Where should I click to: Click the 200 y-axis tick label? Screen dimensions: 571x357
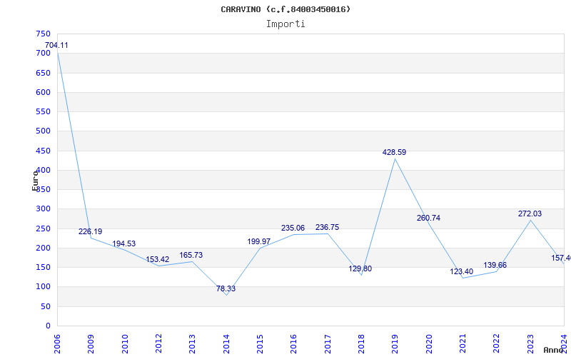[x=43, y=248]
